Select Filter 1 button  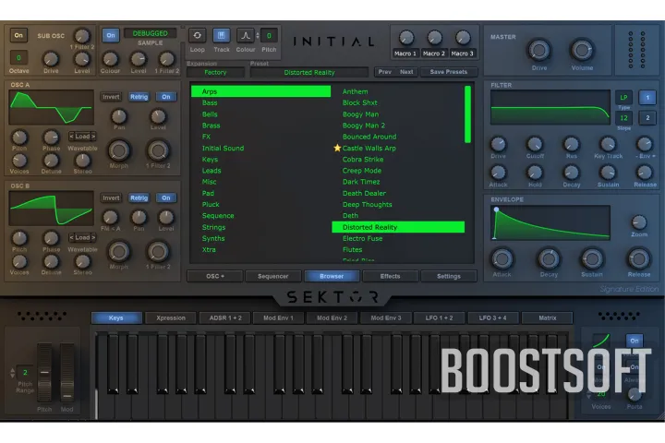(647, 98)
